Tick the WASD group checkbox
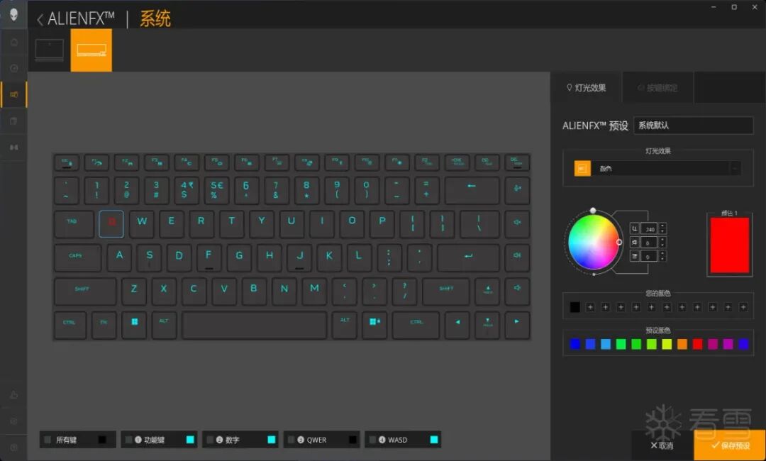Image resolution: width=766 pixels, height=461 pixels. click(373, 440)
